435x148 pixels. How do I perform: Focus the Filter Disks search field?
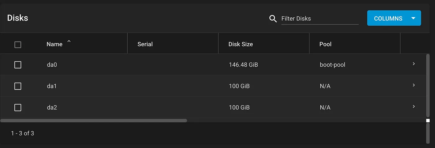[320, 19]
